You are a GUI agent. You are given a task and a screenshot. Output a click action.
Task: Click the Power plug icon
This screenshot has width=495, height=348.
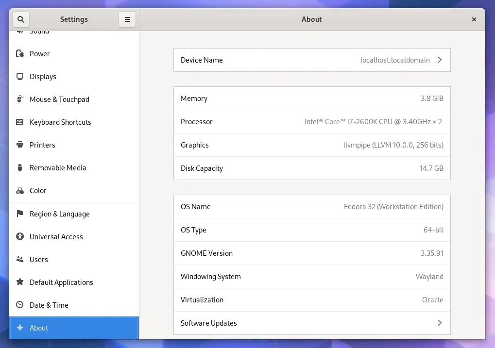(20, 54)
